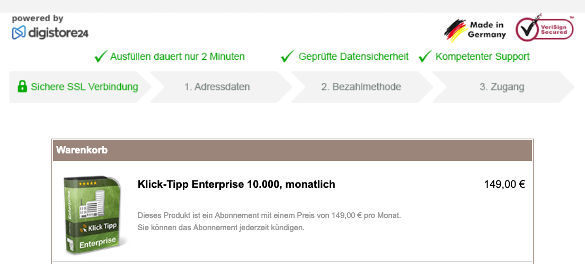Click the 149,00 € price
This screenshot has width=585, height=264.
(504, 184)
